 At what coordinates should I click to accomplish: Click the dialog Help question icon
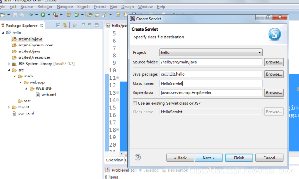click(x=138, y=158)
